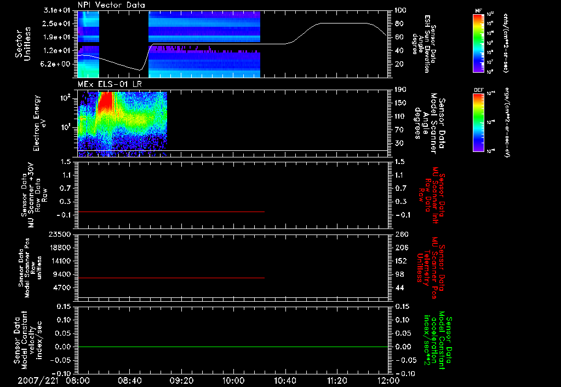Click the NF "cnts/(cm**2-sr-sec)" units label
The height and width of the screenshot is (387, 561).
pos(506,43)
